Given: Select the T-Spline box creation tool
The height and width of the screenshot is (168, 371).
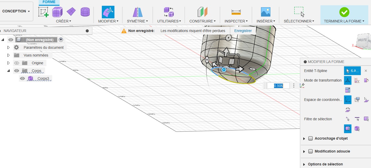Looking at the screenshot, I should (x=57, y=12).
